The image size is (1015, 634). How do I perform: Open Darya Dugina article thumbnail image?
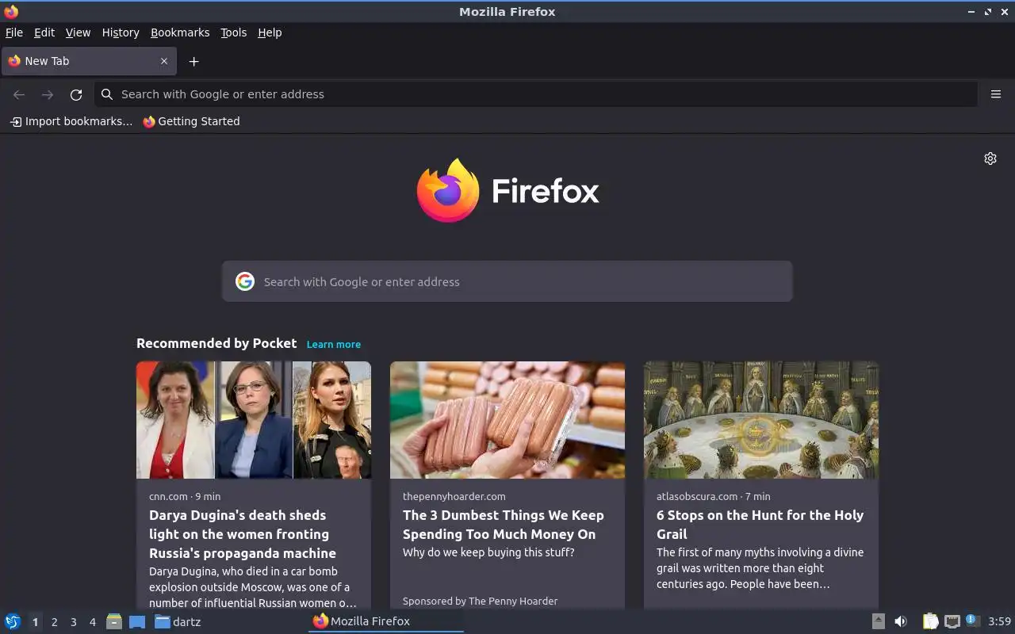[x=254, y=420]
